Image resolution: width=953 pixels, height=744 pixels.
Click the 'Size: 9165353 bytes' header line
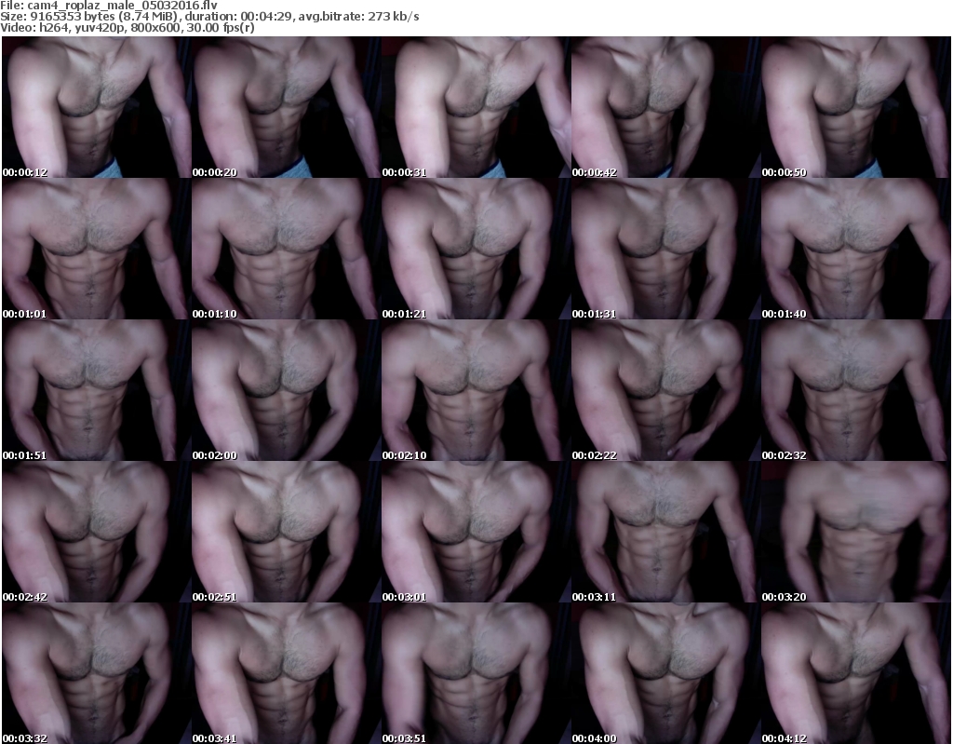(x=209, y=17)
